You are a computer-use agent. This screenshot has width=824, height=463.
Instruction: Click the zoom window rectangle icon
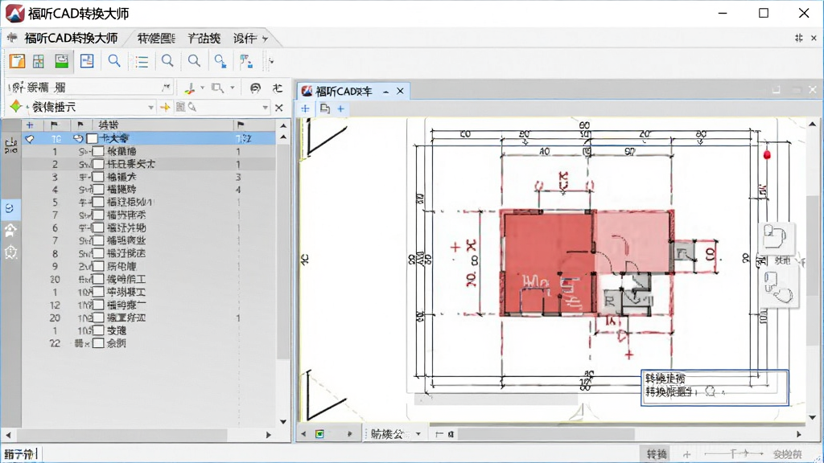click(x=217, y=88)
